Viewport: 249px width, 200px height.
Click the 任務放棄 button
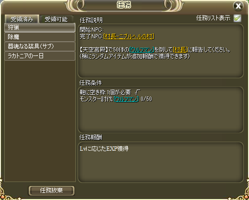[52, 191]
